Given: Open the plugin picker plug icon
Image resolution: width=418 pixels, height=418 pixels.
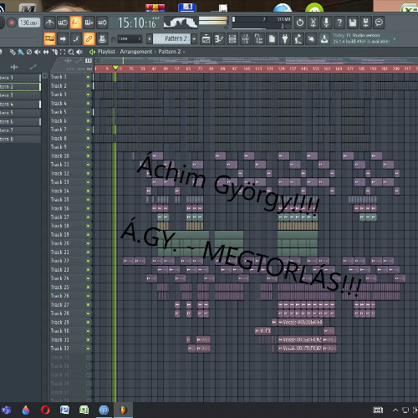Looking at the screenshot, I should click(285, 39).
